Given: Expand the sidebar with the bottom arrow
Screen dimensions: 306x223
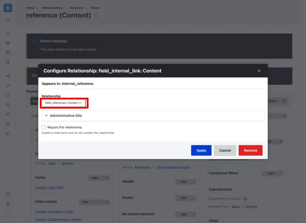Looking at the screenshot, I should (x=8, y=215).
